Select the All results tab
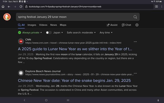 coord(21,25)
